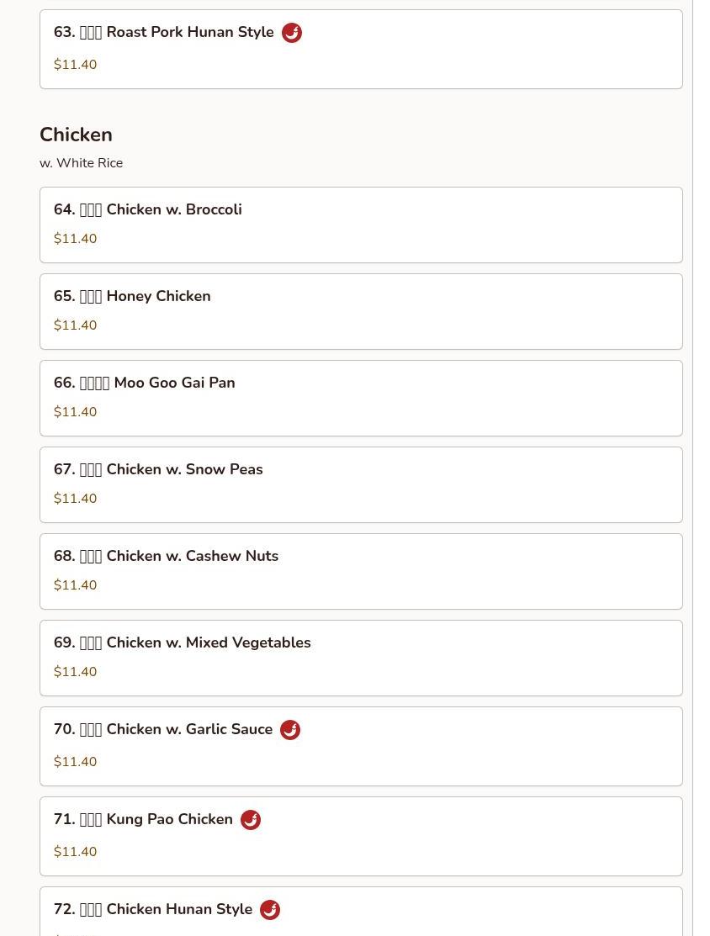Viewport: 710px width, 936px height.
Task: Click spicy icon beside Roast Pork Hunan Style
Action: (x=291, y=33)
